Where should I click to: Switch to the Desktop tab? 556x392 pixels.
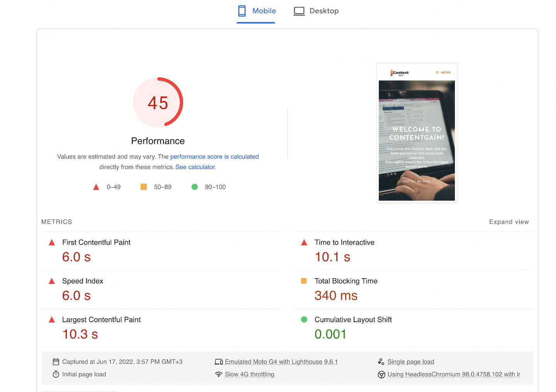(x=316, y=11)
